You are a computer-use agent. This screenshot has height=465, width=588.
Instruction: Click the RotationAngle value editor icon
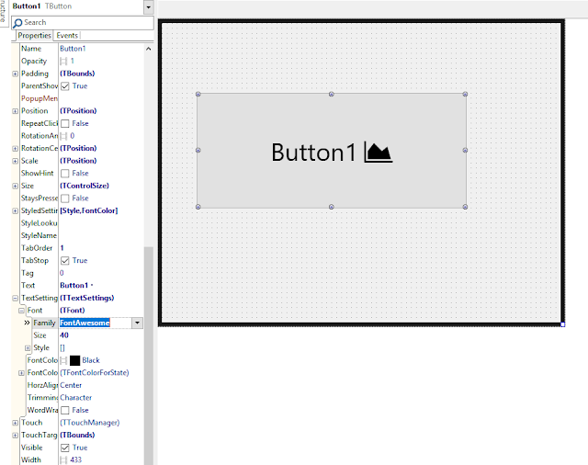click(63, 136)
